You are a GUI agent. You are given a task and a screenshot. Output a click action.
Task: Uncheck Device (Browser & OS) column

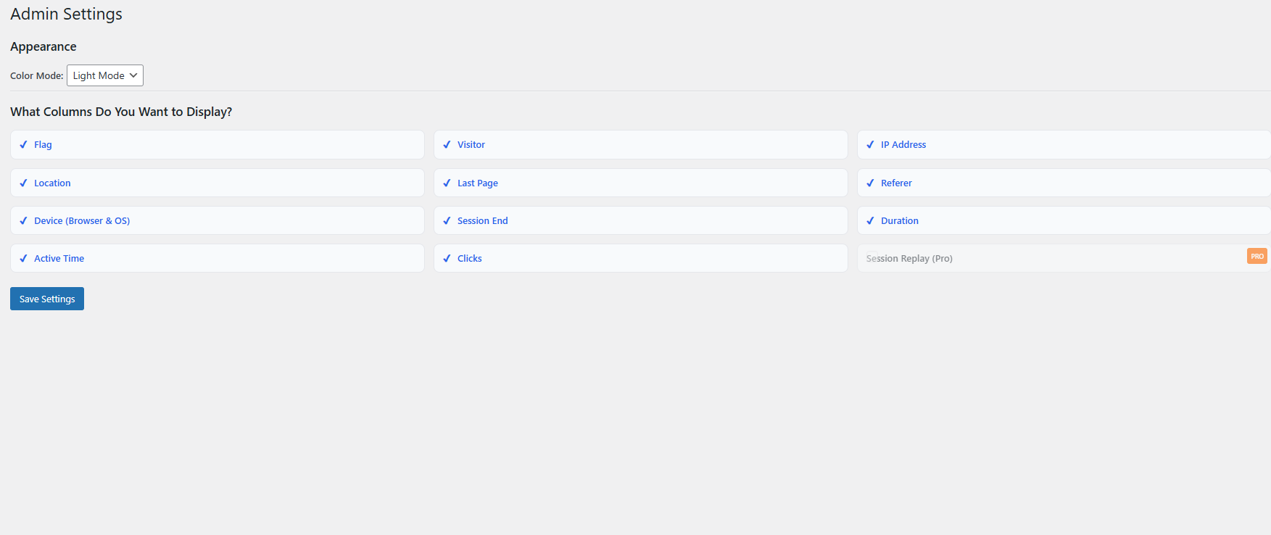coord(23,221)
